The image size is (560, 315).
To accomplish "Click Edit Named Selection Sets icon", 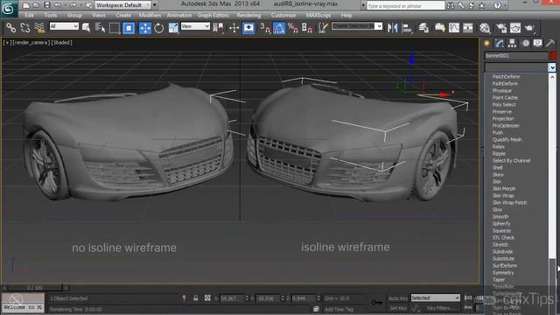I will pos(323,27).
